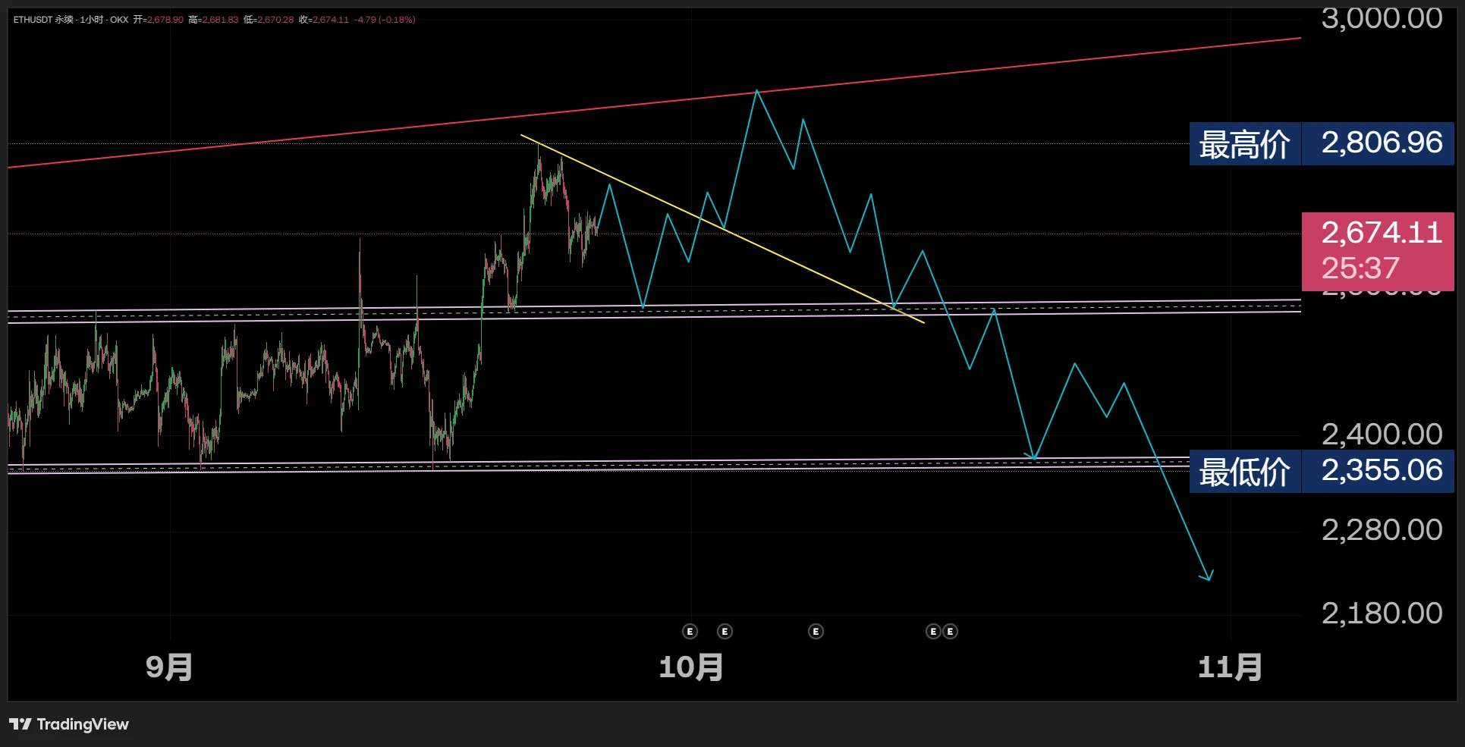Screen dimensions: 1465x747
Task: Click the 最高价 label tag
Action: point(1245,144)
